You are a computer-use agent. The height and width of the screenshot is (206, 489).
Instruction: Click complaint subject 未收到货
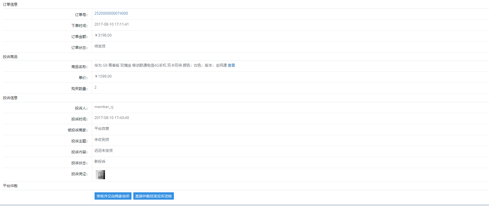(102, 140)
